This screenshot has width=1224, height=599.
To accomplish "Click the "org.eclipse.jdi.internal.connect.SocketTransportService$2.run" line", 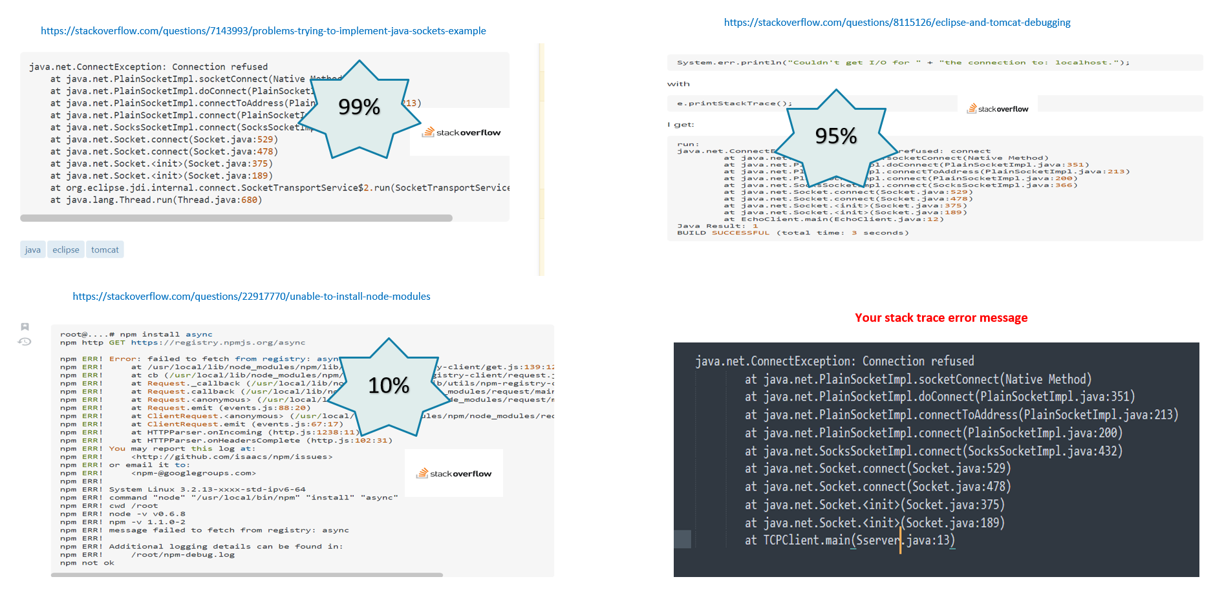I will tap(279, 188).
